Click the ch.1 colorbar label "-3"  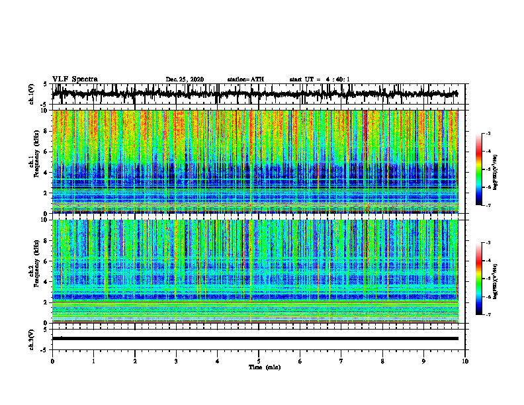[x=488, y=133]
